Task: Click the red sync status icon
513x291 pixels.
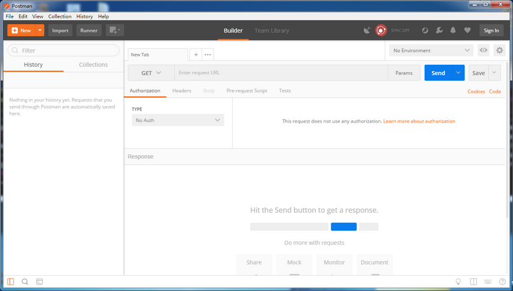Action: 381,30
